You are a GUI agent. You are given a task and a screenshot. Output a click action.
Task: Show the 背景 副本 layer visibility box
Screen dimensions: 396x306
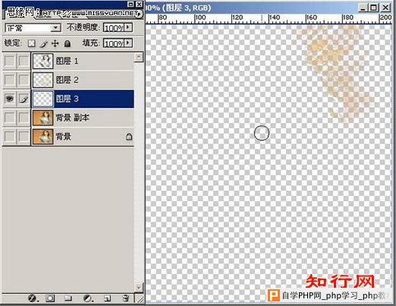pos(10,118)
